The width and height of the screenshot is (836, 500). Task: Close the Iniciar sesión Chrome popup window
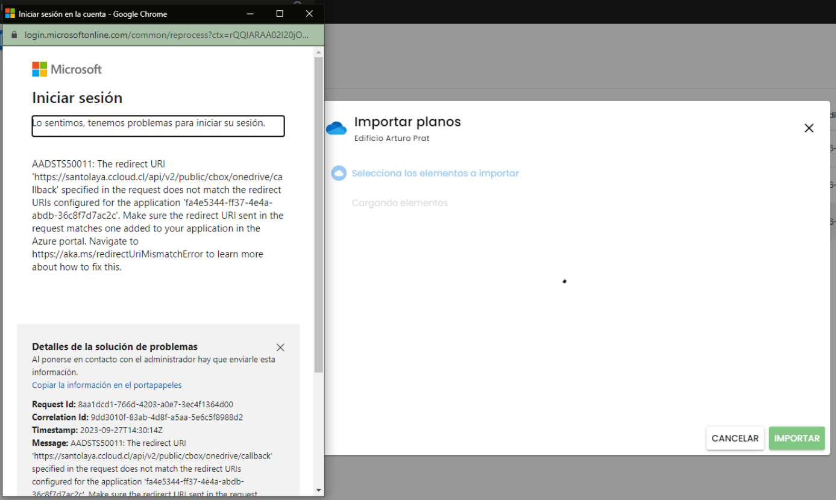pos(309,14)
